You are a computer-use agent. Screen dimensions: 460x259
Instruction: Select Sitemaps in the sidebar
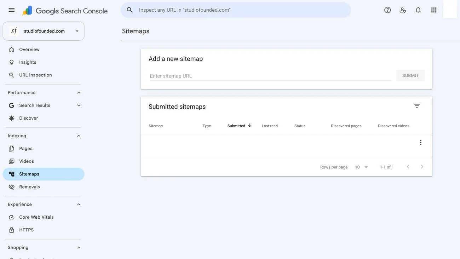[44, 174]
